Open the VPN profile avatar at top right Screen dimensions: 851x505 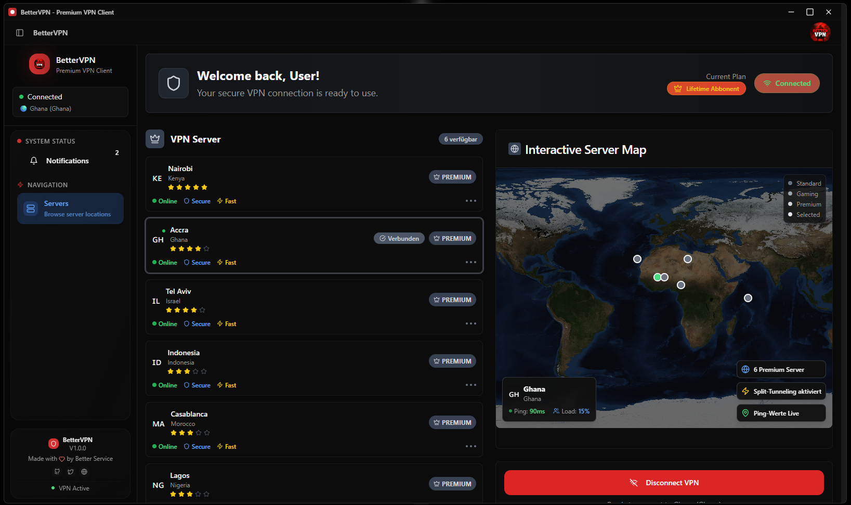click(x=820, y=32)
